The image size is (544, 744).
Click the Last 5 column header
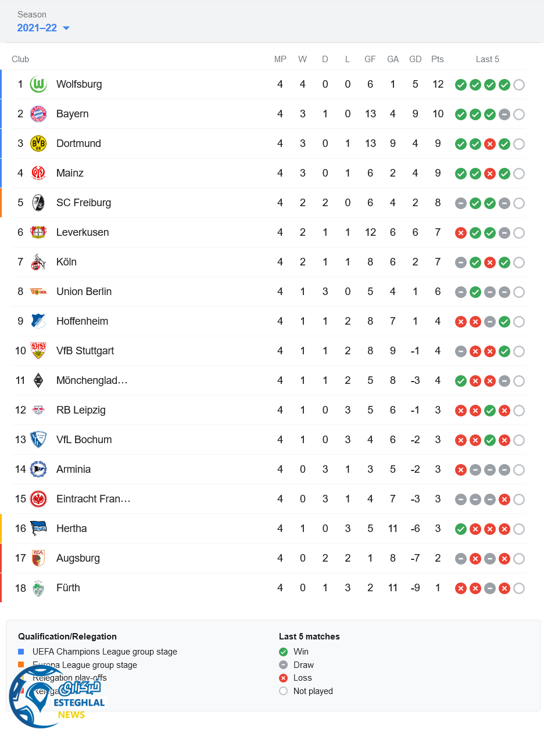click(487, 59)
